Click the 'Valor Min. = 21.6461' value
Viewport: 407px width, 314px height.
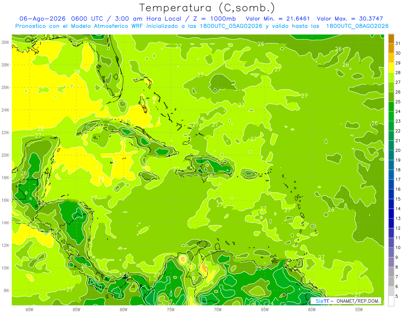278,19
